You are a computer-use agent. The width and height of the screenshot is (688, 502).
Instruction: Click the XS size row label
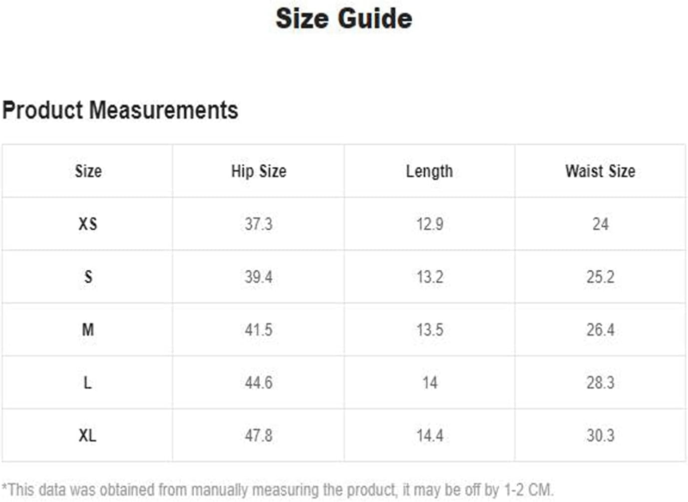(88, 224)
